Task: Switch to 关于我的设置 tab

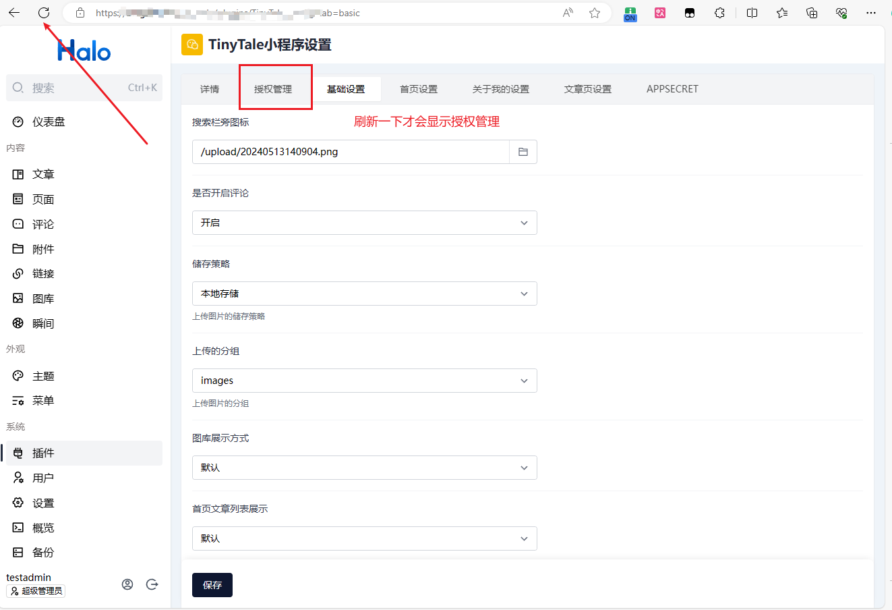Action: point(501,89)
